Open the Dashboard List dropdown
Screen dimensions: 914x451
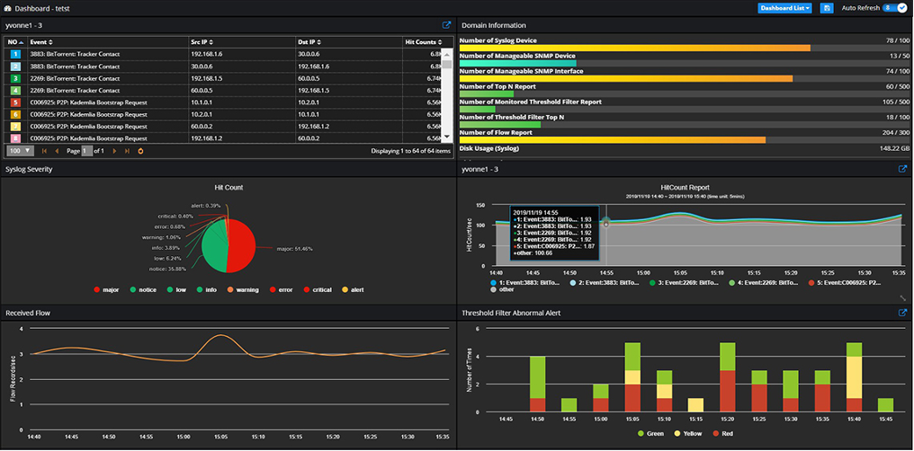click(x=785, y=8)
